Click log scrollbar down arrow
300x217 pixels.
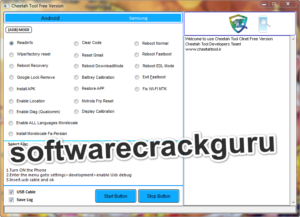[x=293, y=203]
